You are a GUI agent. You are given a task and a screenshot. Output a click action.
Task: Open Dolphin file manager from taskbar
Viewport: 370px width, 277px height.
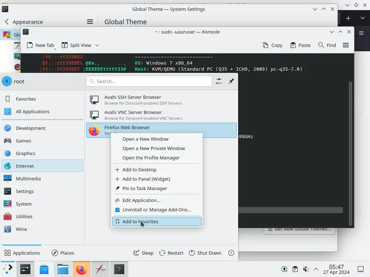[x=63, y=269]
